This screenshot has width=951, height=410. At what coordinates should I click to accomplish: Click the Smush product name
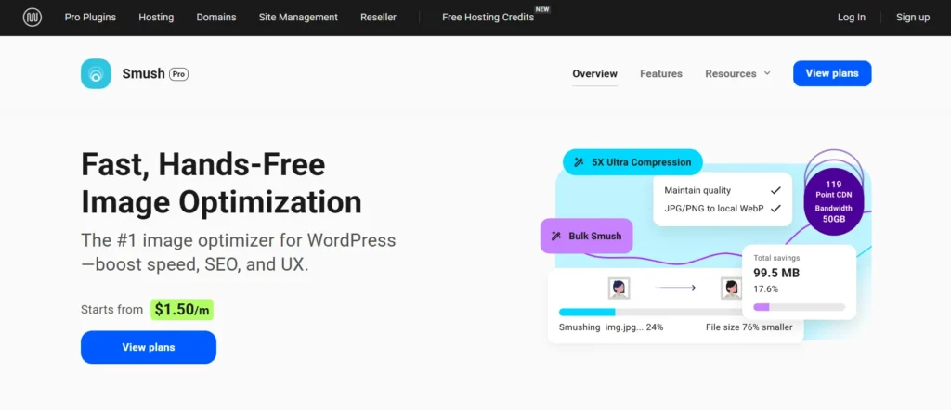click(144, 74)
